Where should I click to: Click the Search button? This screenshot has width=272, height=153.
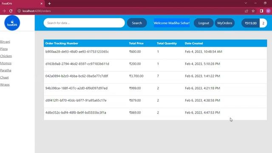point(137,23)
